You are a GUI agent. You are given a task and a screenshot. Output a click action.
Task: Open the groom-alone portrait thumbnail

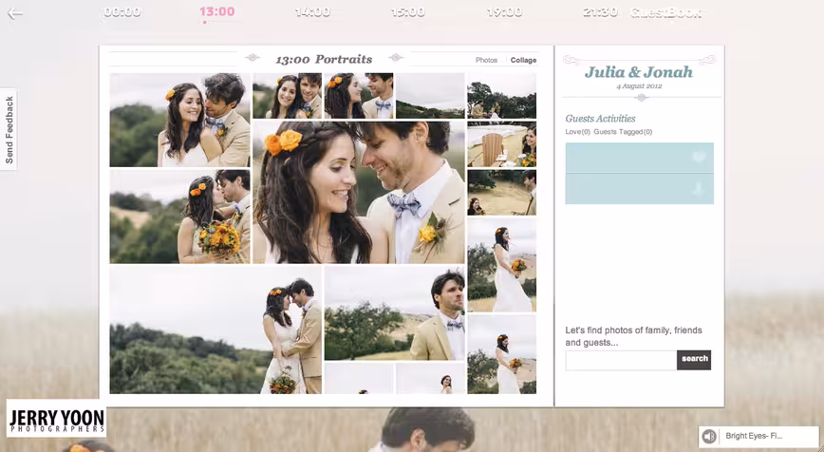coord(395,312)
